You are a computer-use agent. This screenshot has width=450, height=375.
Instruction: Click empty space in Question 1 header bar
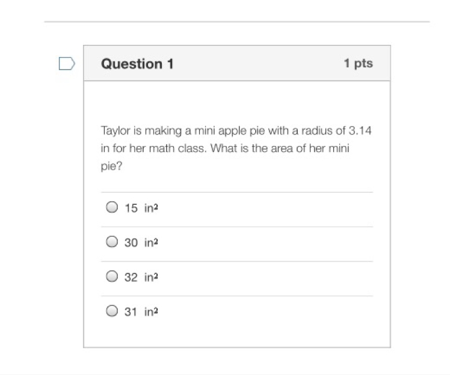(258, 63)
